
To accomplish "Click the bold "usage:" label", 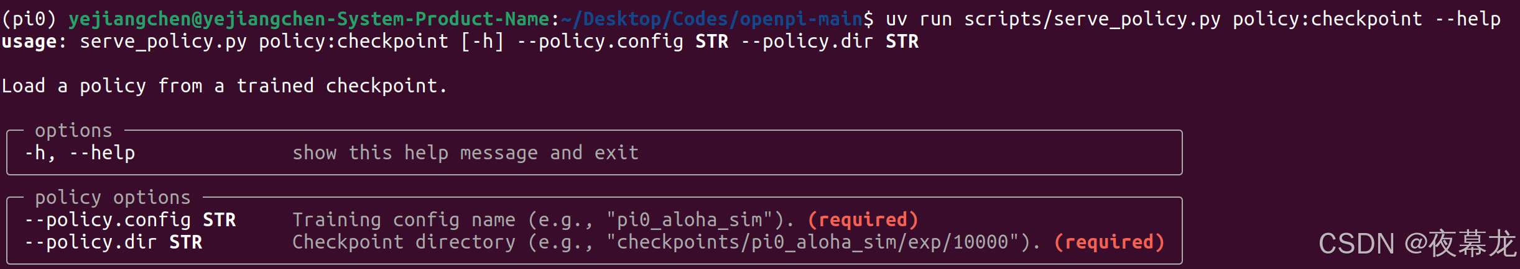I will pos(34,42).
